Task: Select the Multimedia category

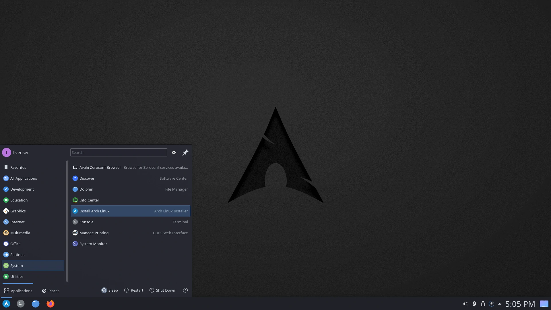Action: pyautogui.click(x=20, y=233)
